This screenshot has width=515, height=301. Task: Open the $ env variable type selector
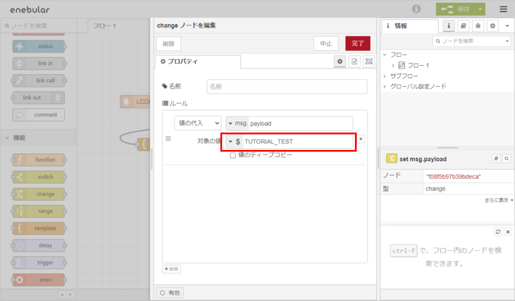coord(234,142)
